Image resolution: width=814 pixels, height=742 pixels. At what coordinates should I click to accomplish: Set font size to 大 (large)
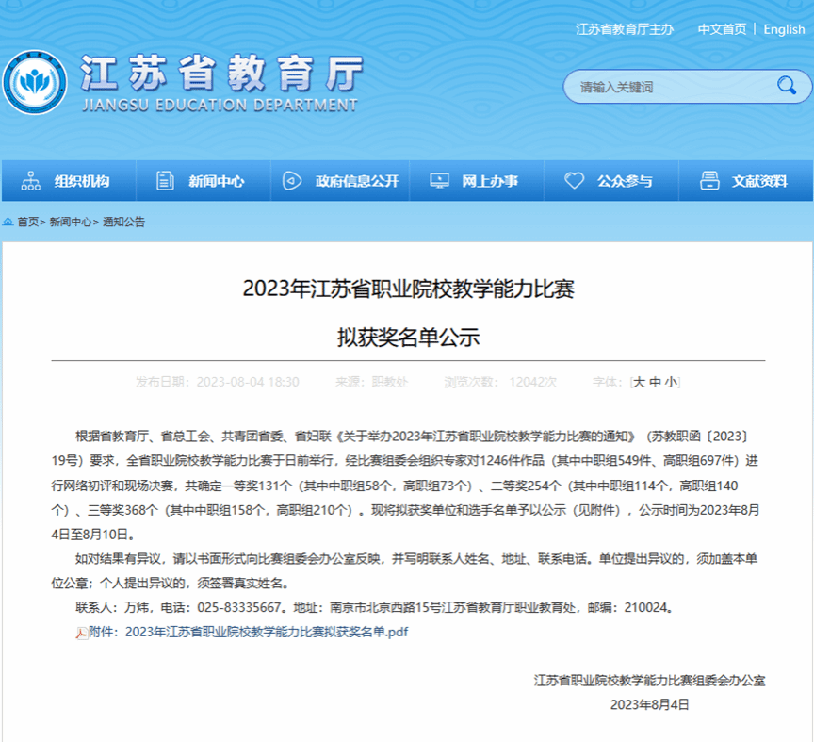pyautogui.click(x=639, y=382)
